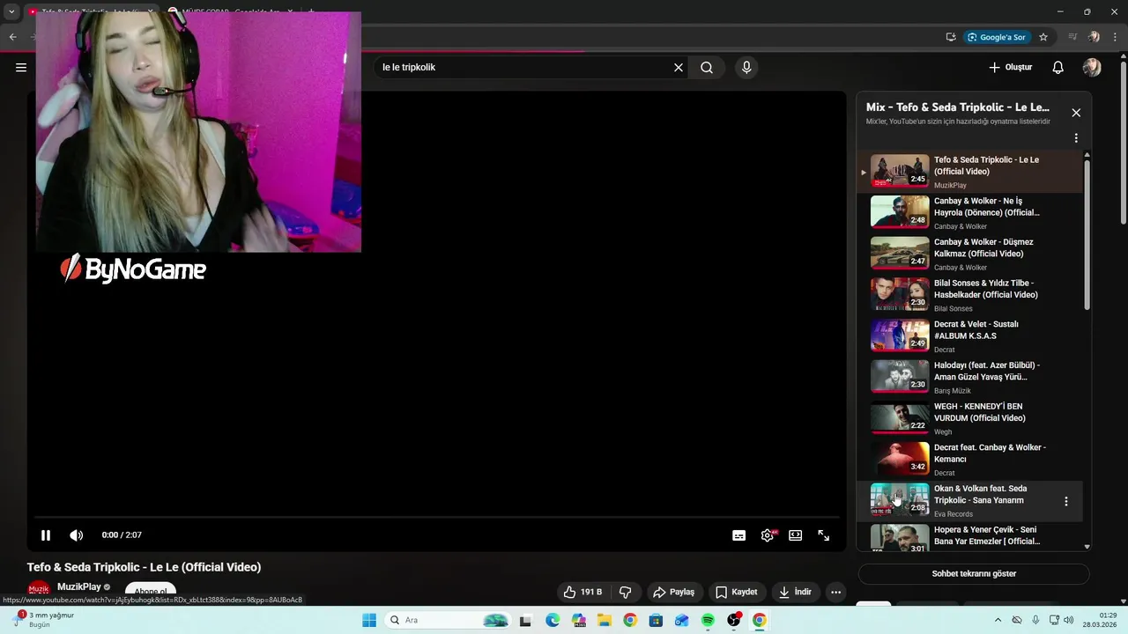
Task: Click the Oluştur create button
Action: pos(1010,67)
